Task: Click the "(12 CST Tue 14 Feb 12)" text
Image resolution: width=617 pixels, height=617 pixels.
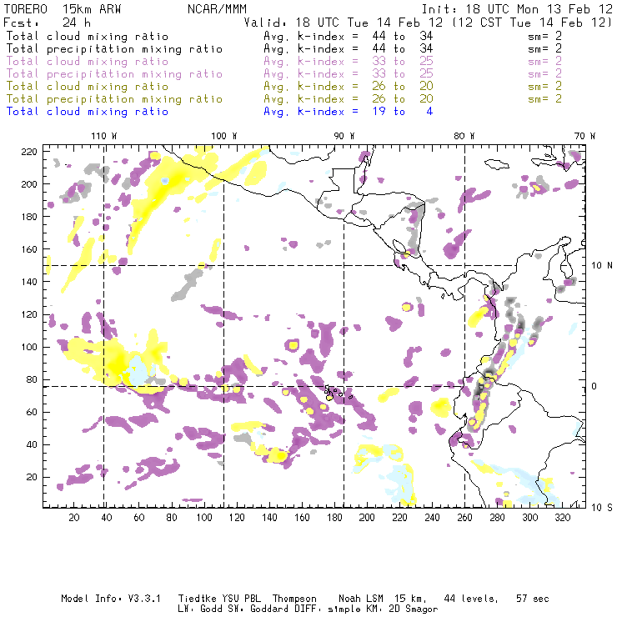Action: 532,23
